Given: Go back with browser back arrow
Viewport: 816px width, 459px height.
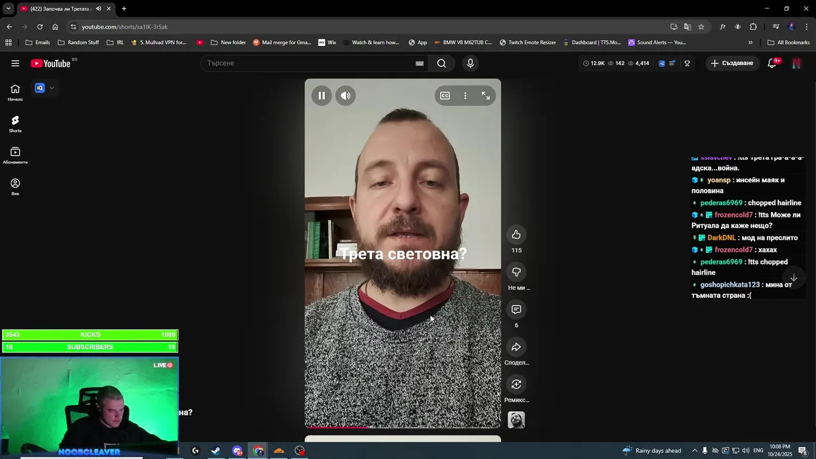Looking at the screenshot, I should point(9,27).
